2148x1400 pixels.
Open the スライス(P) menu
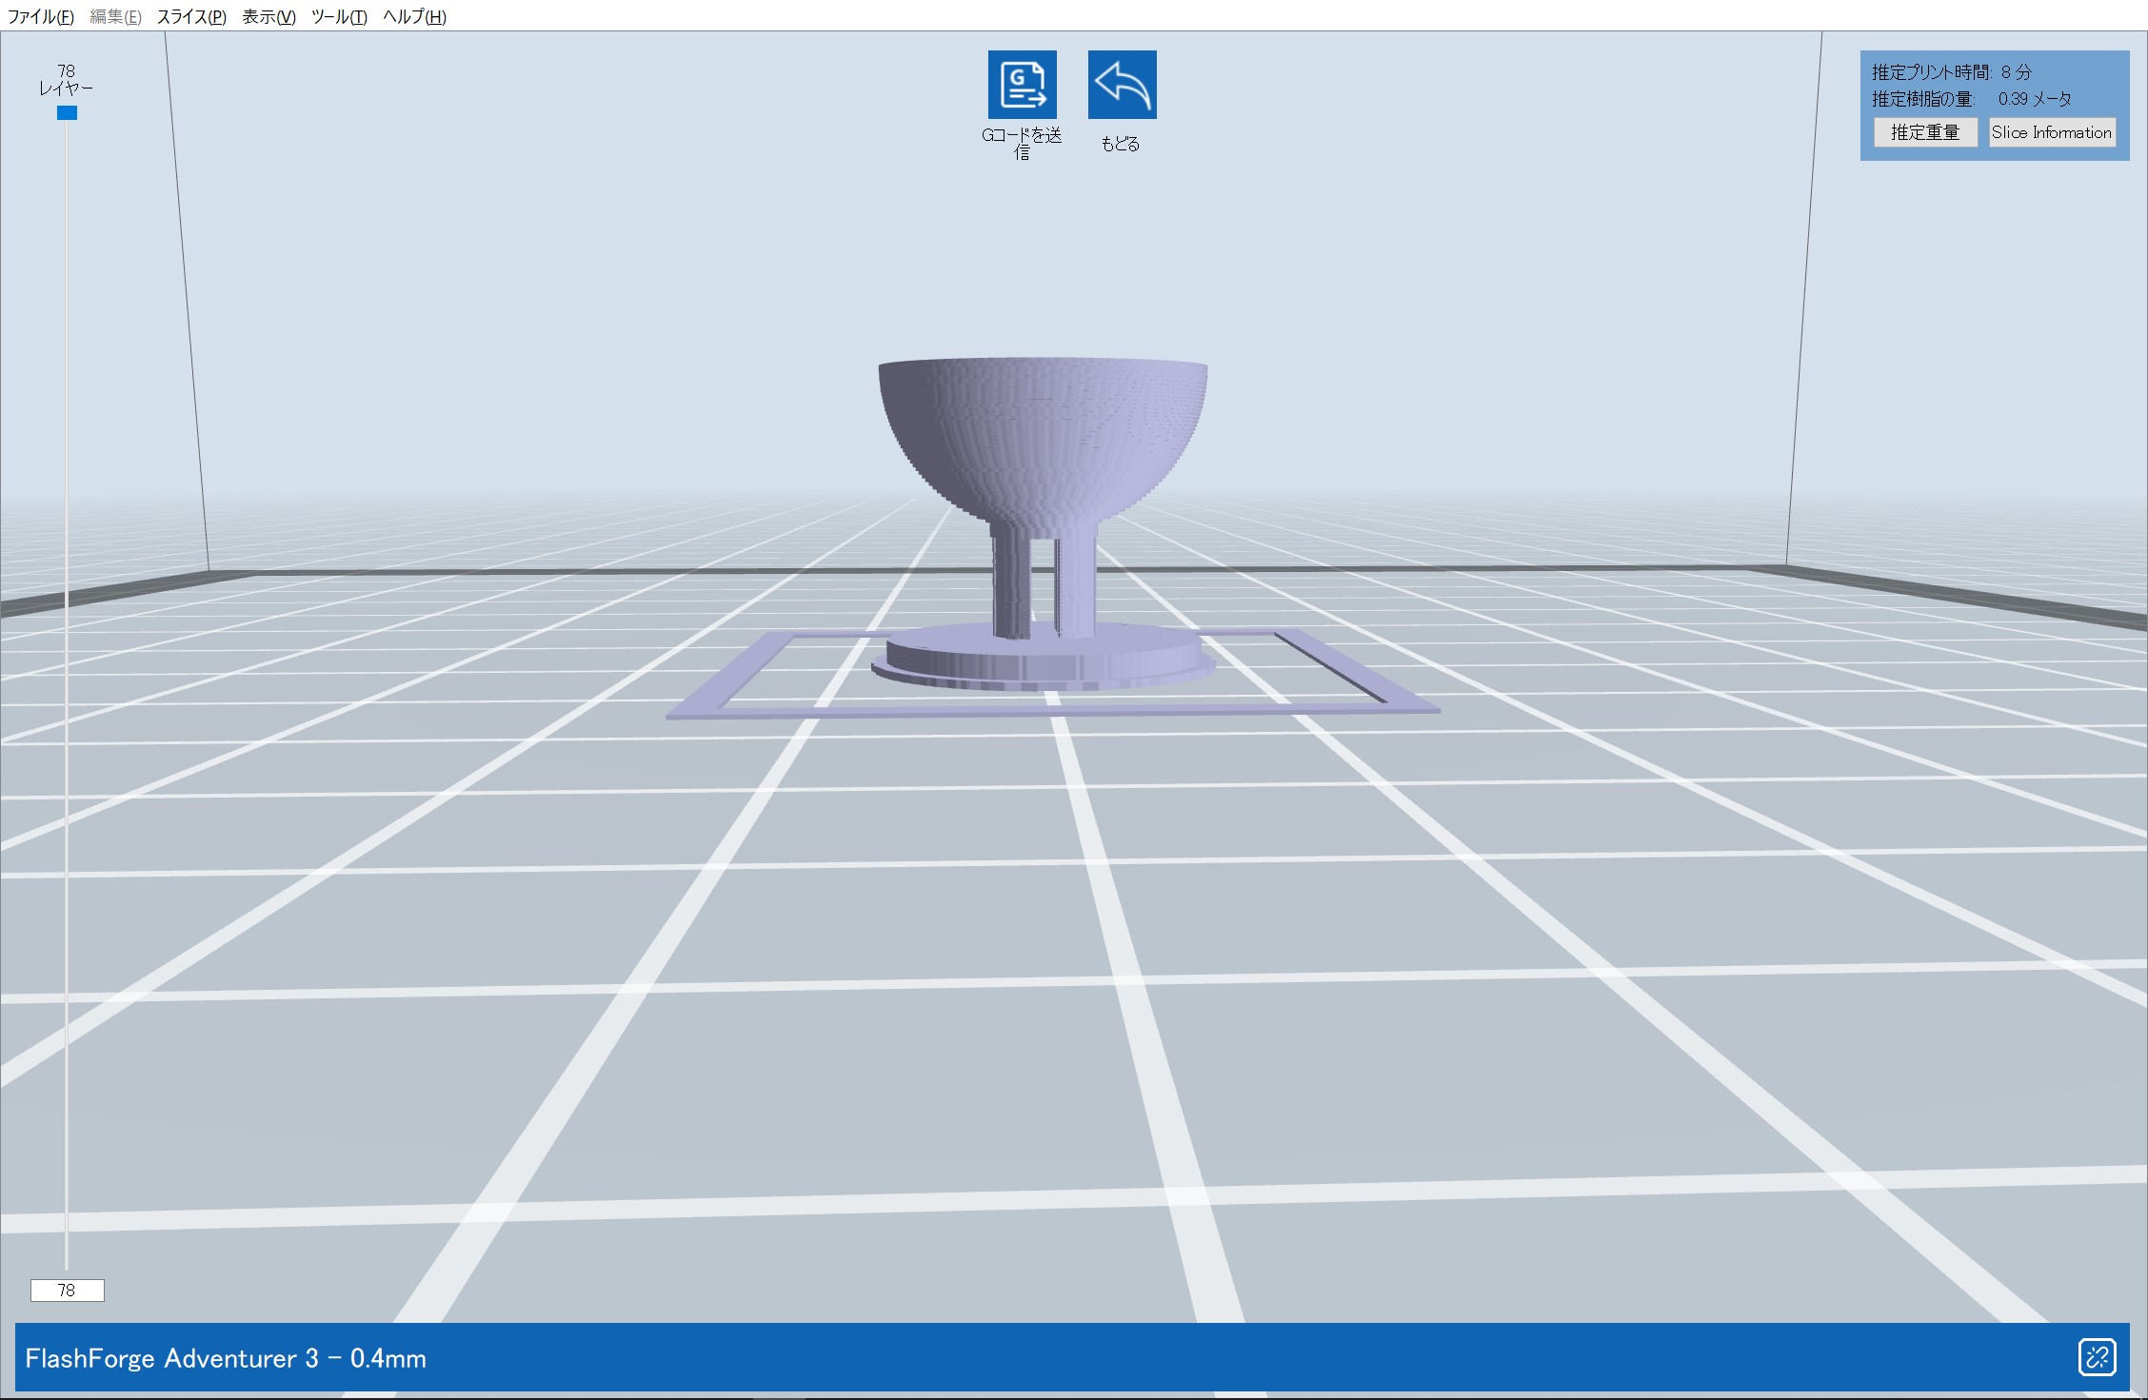[191, 16]
